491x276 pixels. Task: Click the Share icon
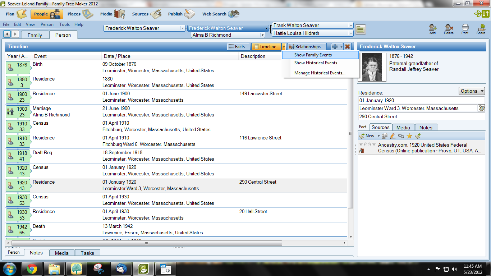[x=481, y=29]
